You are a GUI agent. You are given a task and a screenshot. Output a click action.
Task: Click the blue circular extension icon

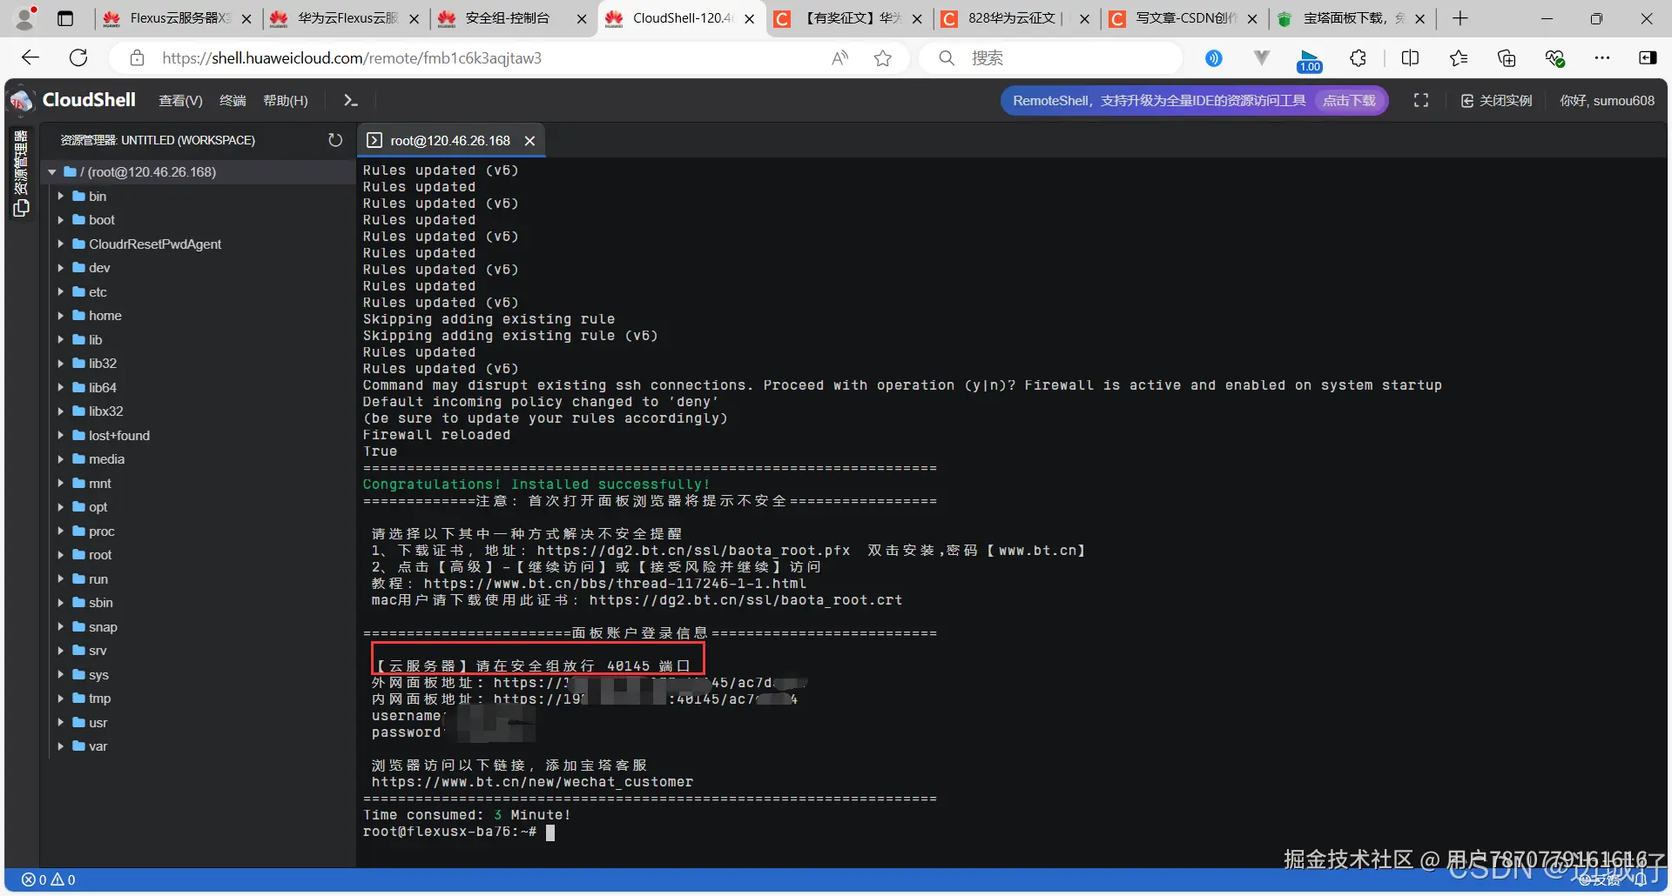tap(1214, 58)
